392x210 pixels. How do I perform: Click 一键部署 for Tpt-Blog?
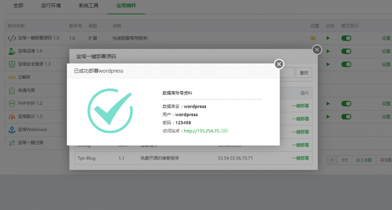[x=301, y=158]
